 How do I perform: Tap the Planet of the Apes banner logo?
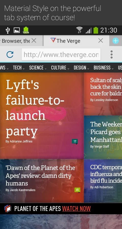click(8, 209)
